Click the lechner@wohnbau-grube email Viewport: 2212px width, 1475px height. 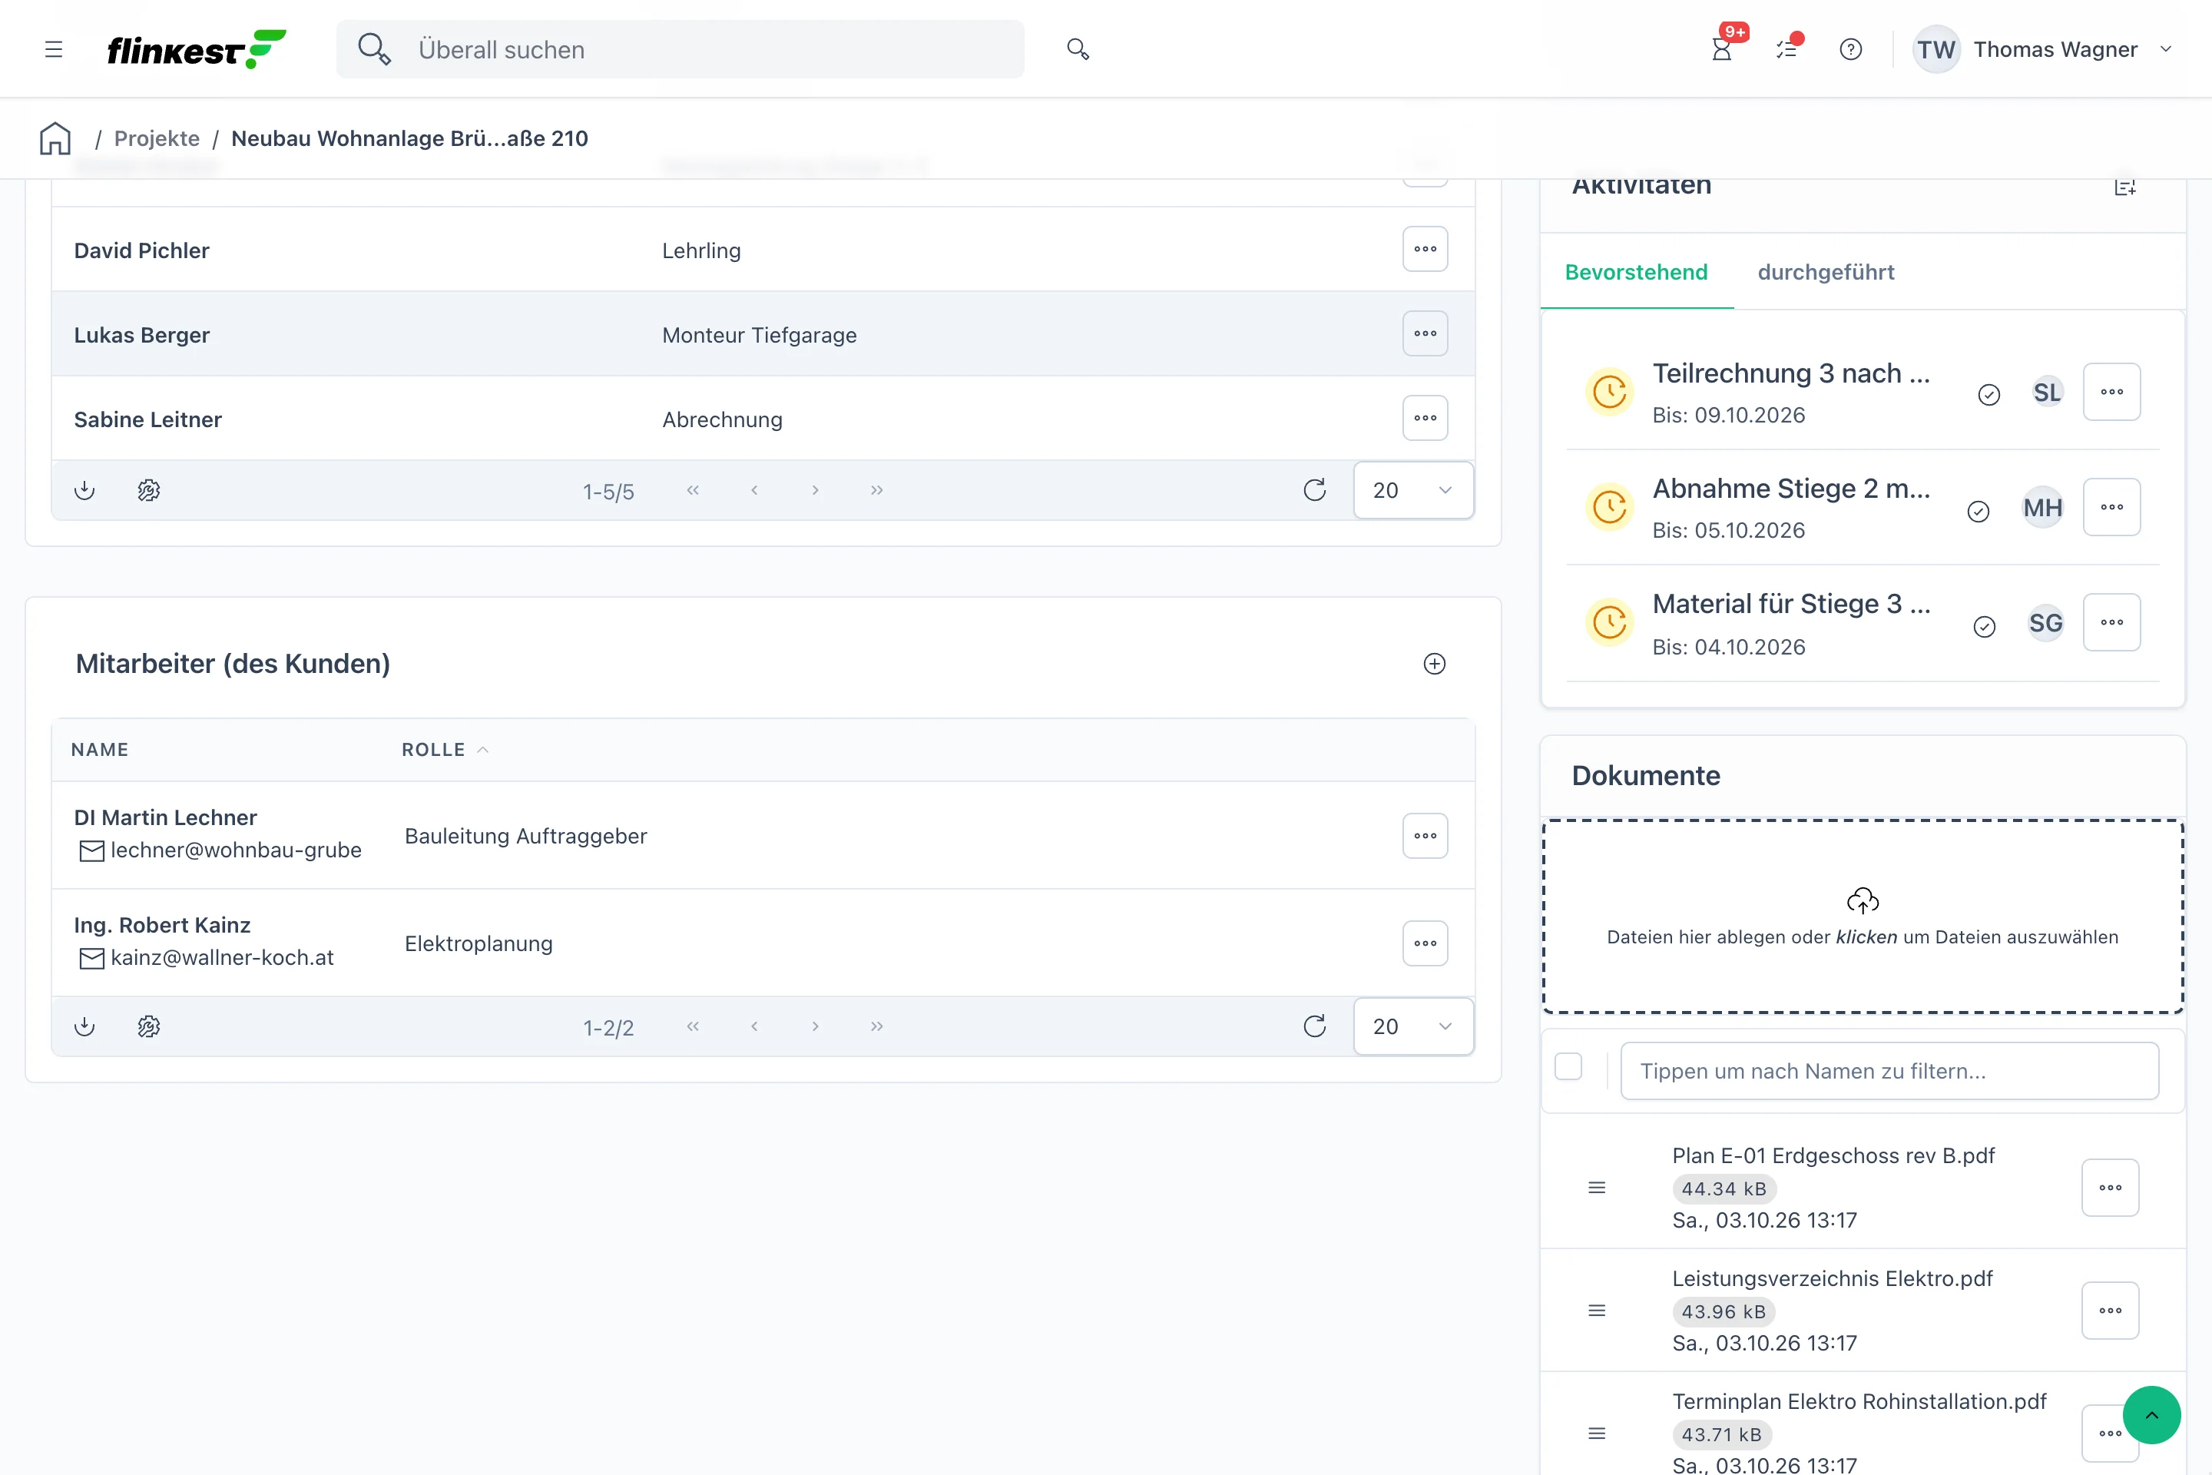(x=235, y=850)
